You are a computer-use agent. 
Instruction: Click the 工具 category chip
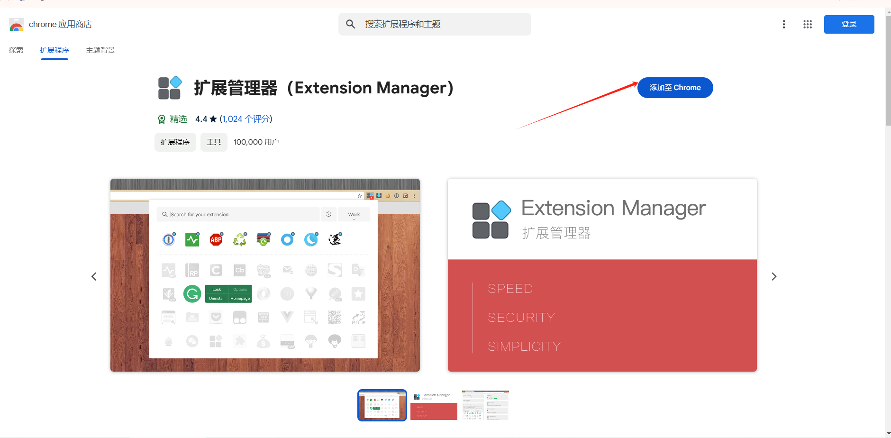pos(214,142)
